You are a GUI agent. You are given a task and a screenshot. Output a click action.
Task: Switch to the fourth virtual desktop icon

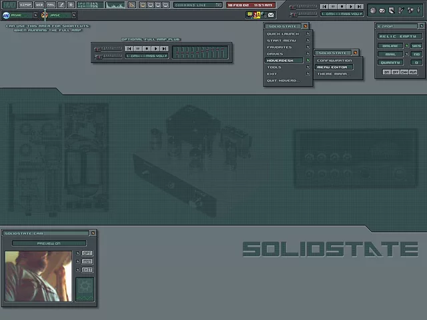pos(165,5)
